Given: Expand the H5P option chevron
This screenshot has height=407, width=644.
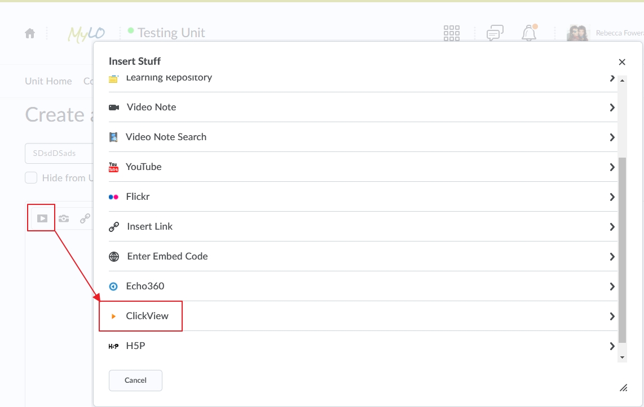Looking at the screenshot, I should coord(612,346).
